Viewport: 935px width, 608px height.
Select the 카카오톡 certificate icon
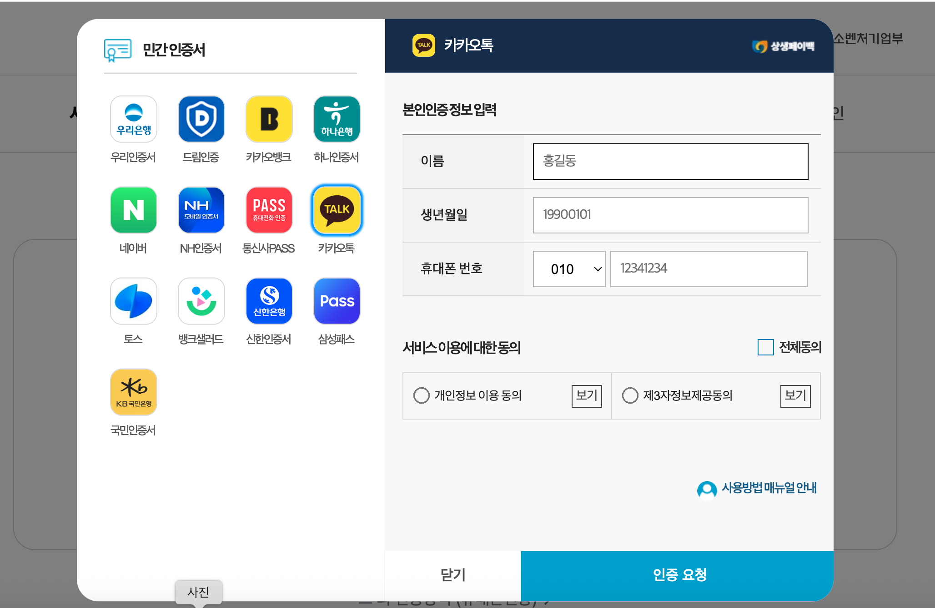coord(337,210)
